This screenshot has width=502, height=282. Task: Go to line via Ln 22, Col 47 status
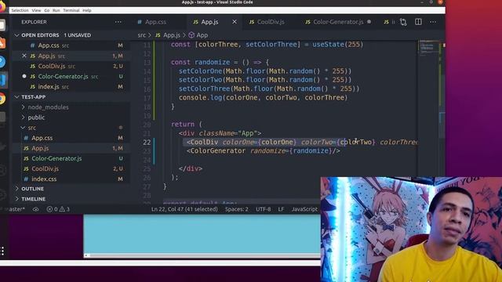click(184, 209)
